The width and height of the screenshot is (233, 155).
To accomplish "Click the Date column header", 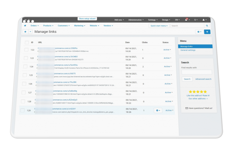I will tap(127, 43).
